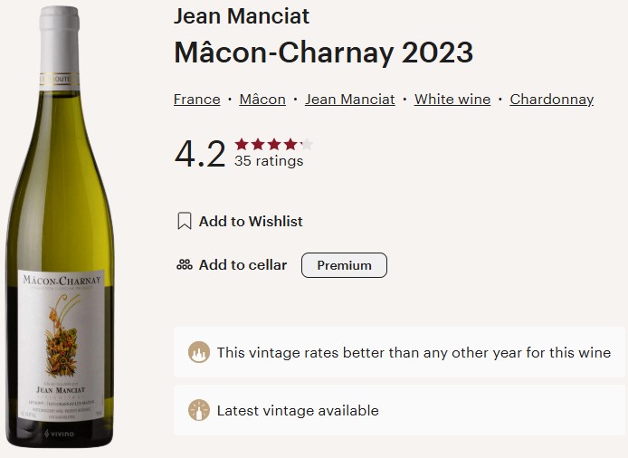View the 35 ratings count

(269, 161)
